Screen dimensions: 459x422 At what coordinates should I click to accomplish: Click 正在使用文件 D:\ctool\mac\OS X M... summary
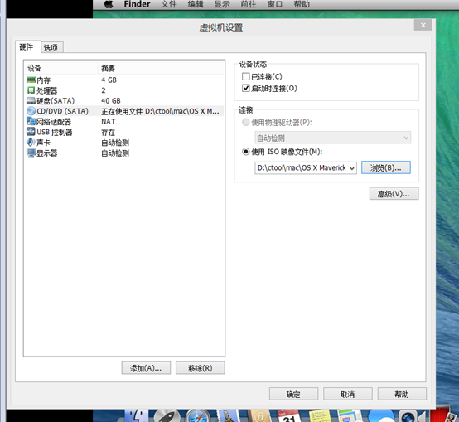[x=160, y=111]
